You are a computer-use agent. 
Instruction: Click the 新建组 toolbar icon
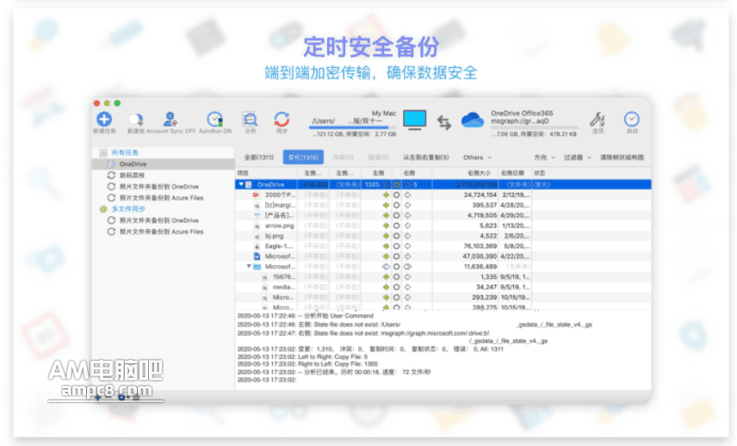pos(136,120)
